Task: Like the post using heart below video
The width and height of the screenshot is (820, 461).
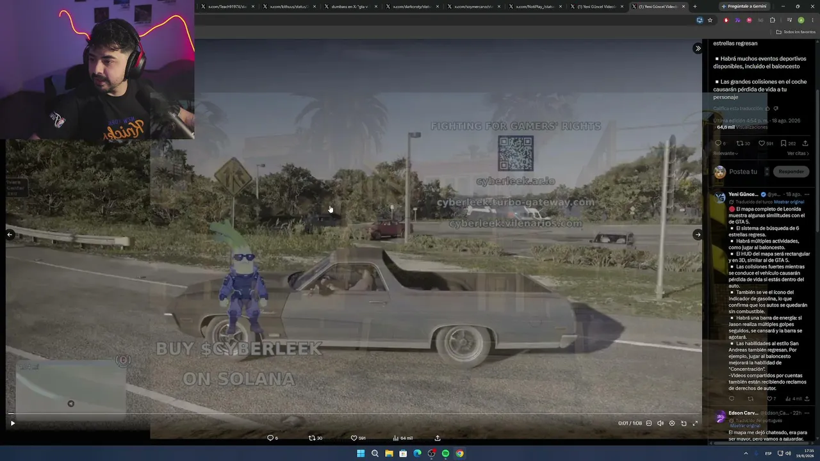Action: coord(354,438)
